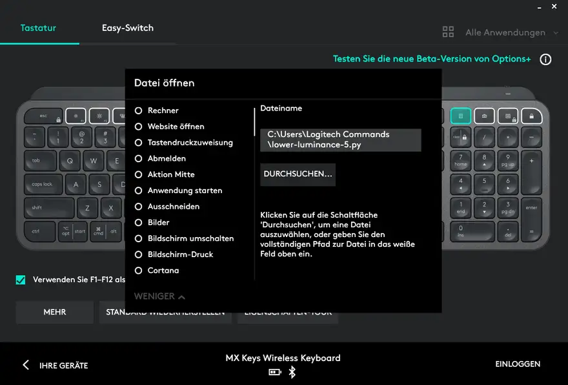Select the F1 brightness down key
The width and height of the screenshot is (568, 385).
pyautogui.click(x=76, y=116)
